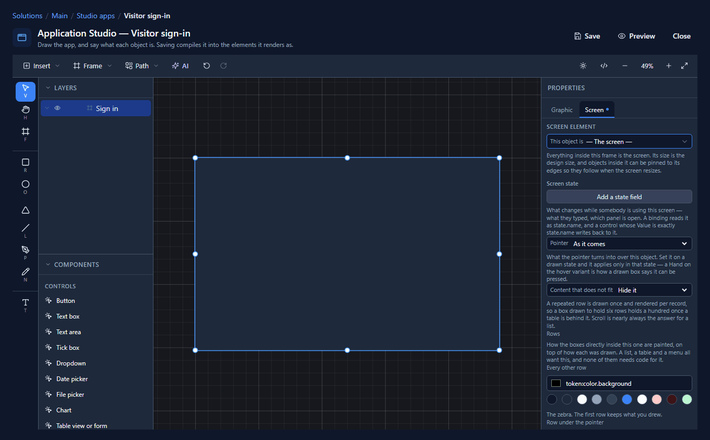
Task: Toggle visibility eye of Sign in layer
Action: point(57,108)
